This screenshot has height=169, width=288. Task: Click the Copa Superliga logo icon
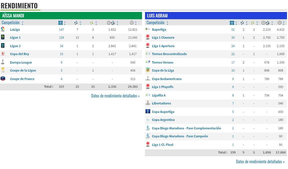(148, 112)
